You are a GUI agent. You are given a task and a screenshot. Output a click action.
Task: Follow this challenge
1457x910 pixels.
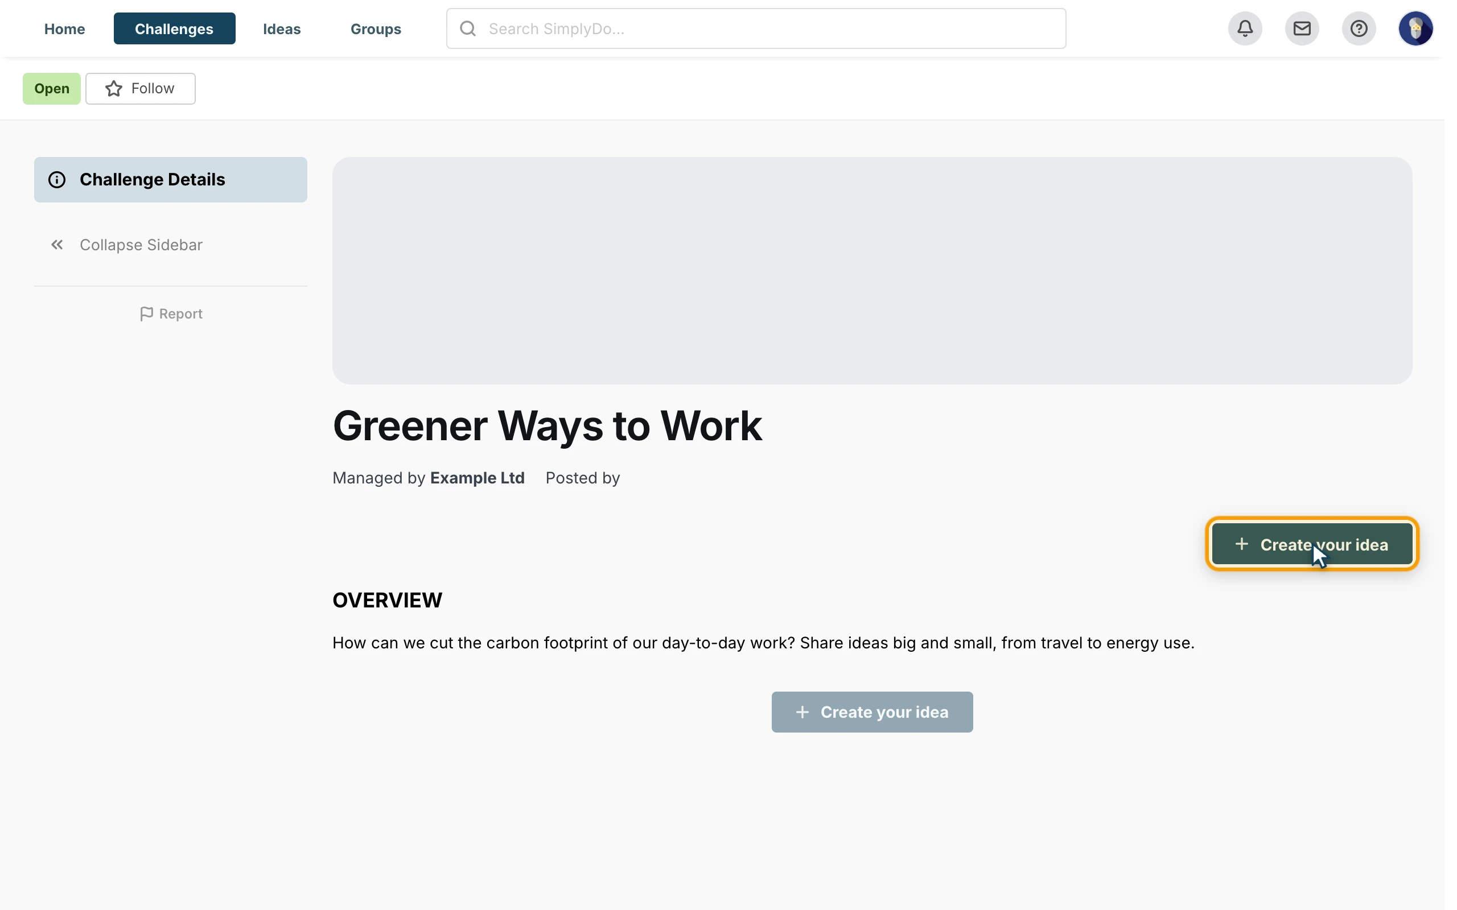[x=140, y=89]
